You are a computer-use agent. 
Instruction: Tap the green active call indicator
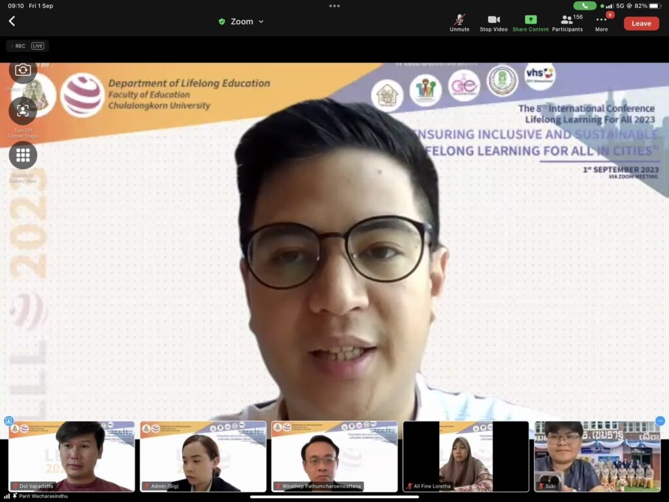click(x=585, y=6)
